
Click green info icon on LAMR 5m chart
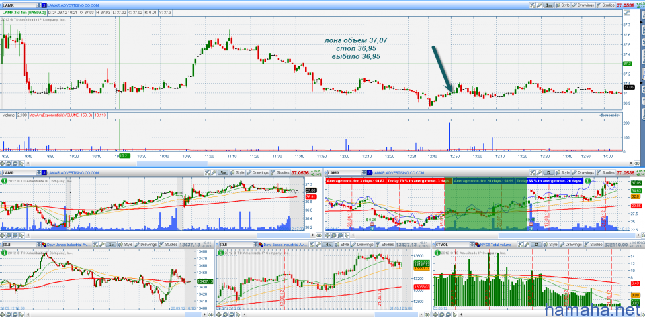(5, 180)
